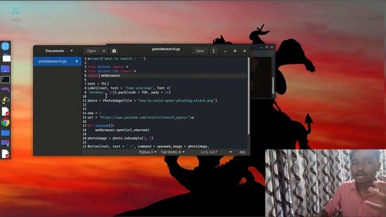The width and height of the screenshot is (386, 217).
Task: Close youtubesearch.py from the Documents panel
Action: click(77, 61)
